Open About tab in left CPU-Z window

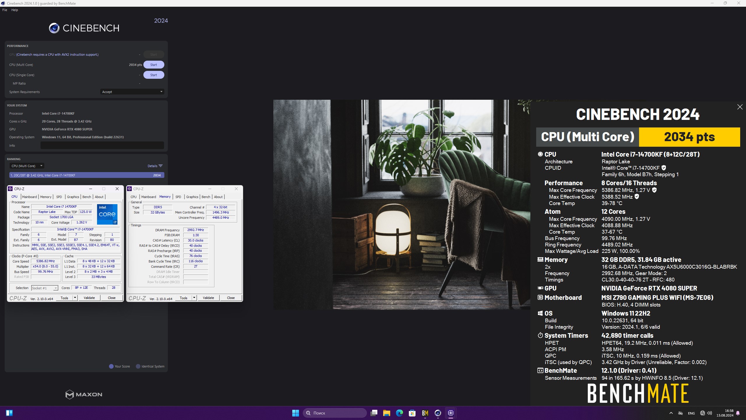click(99, 197)
